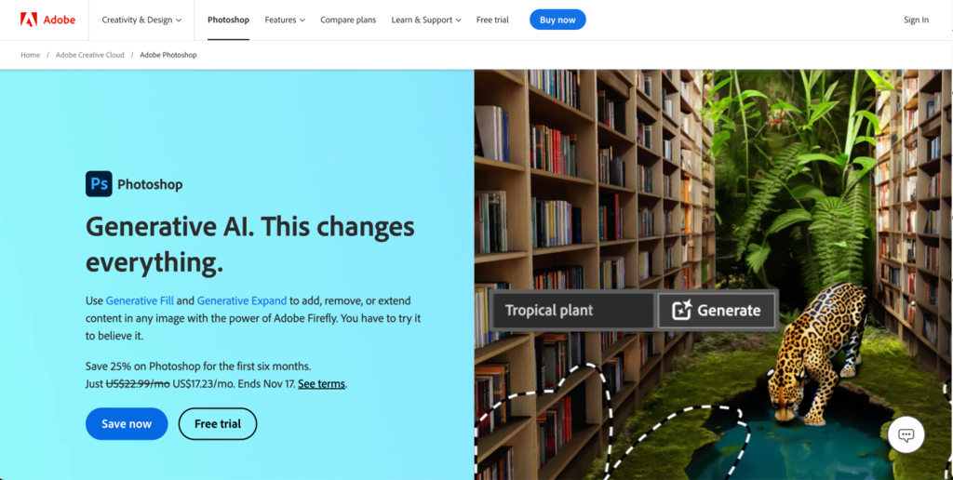Click Free trial in the top navigation

[x=492, y=20]
